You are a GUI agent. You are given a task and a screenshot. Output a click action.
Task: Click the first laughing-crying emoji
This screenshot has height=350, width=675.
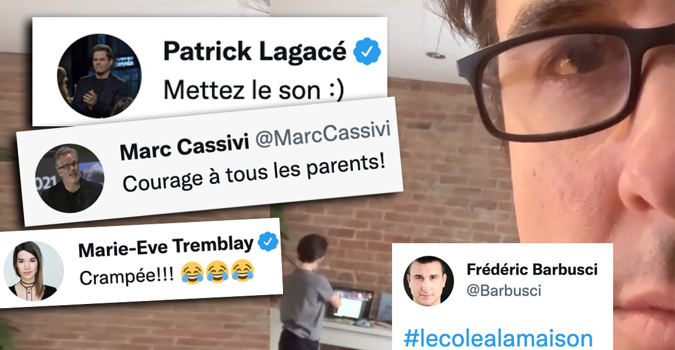[192, 273]
